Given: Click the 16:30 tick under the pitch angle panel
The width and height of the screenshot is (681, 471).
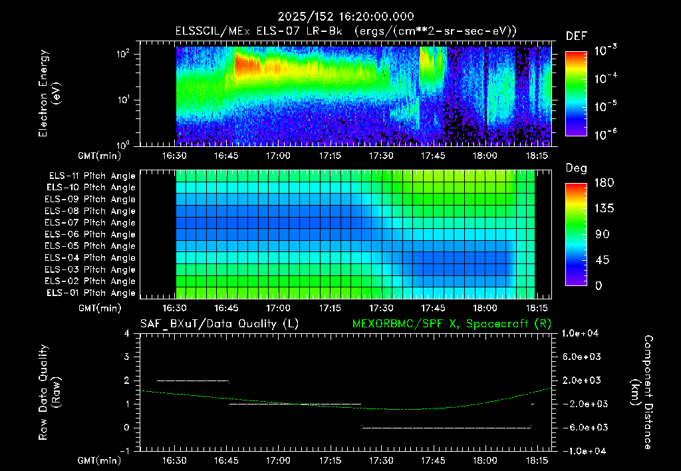Looking at the screenshot, I should [x=175, y=308].
